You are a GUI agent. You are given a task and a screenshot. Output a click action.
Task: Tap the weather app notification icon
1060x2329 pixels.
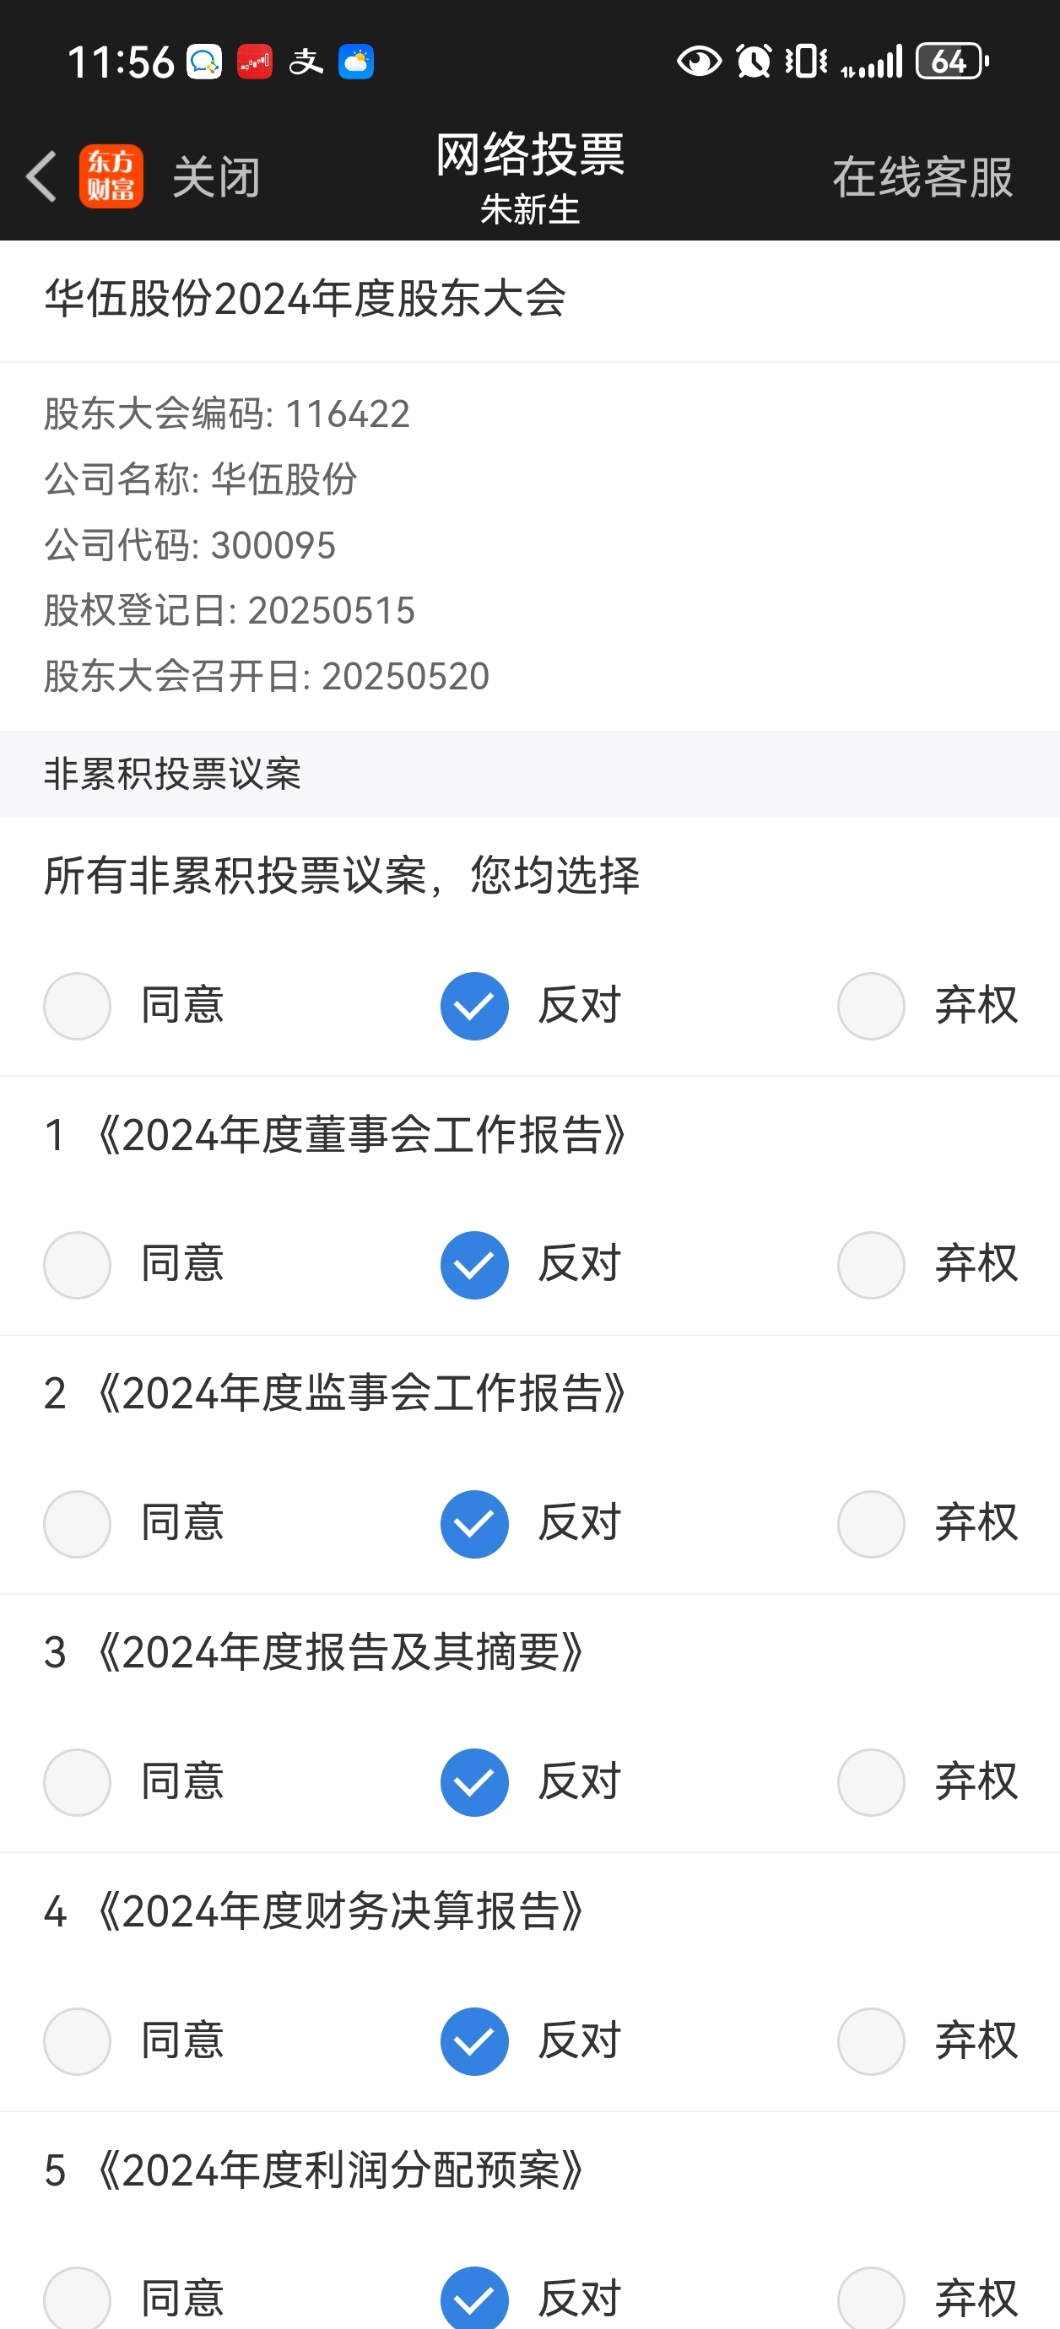click(x=356, y=62)
